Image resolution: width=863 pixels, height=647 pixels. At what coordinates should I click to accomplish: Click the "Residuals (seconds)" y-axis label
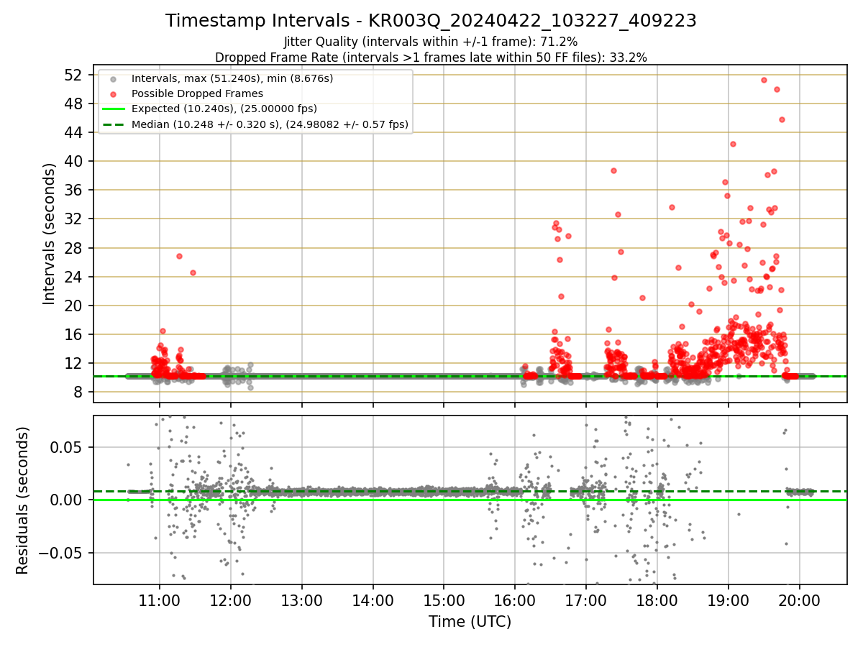click(22, 500)
